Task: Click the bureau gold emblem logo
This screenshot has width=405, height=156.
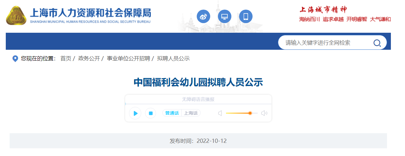Action: [x=16, y=15]
